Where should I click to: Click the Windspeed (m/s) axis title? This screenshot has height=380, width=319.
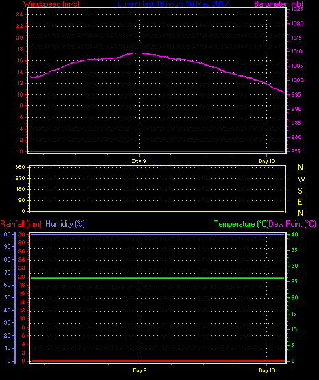[x=51, y=4]
